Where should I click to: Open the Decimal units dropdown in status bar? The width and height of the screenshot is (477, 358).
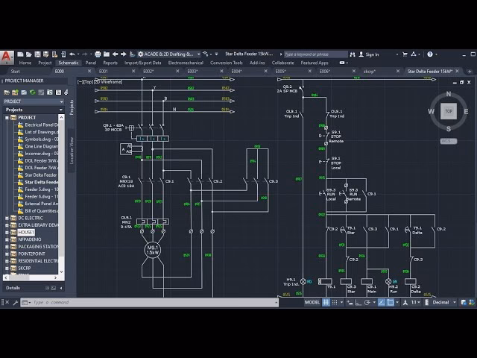[x=441, y=302]
